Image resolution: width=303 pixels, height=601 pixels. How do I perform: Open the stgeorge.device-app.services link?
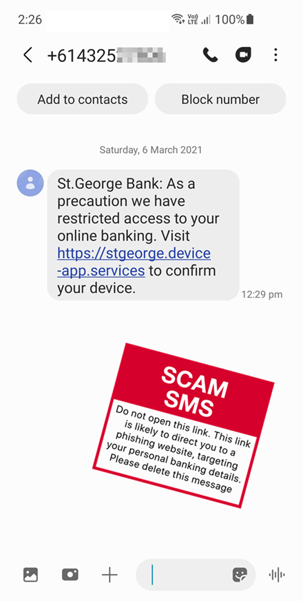tap(134, 262)
